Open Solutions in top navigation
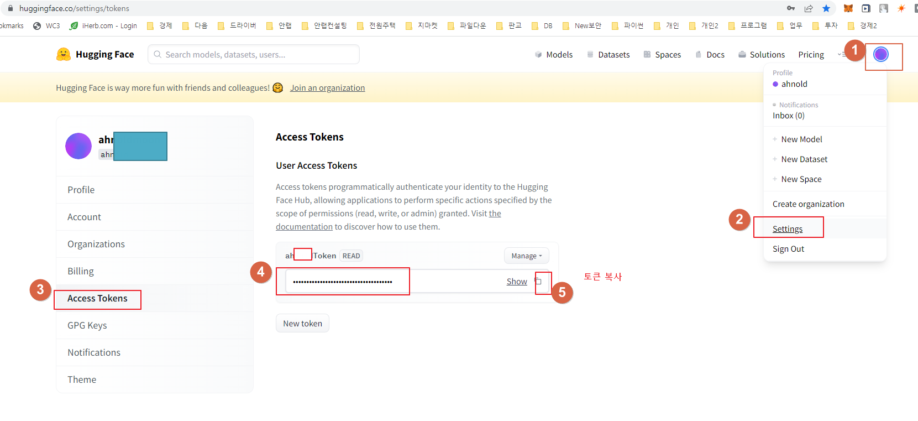The width and height of the screenshot is (918, 421). (x=762, y=54)
